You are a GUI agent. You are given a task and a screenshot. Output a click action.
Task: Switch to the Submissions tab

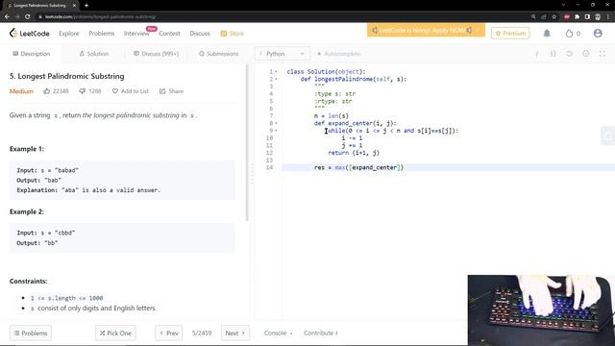pos(218,54)
